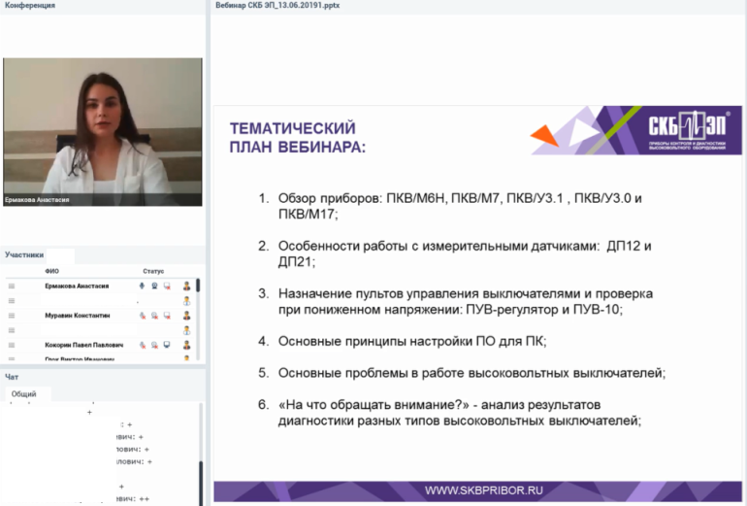Click the Конференция panel header

29,5
